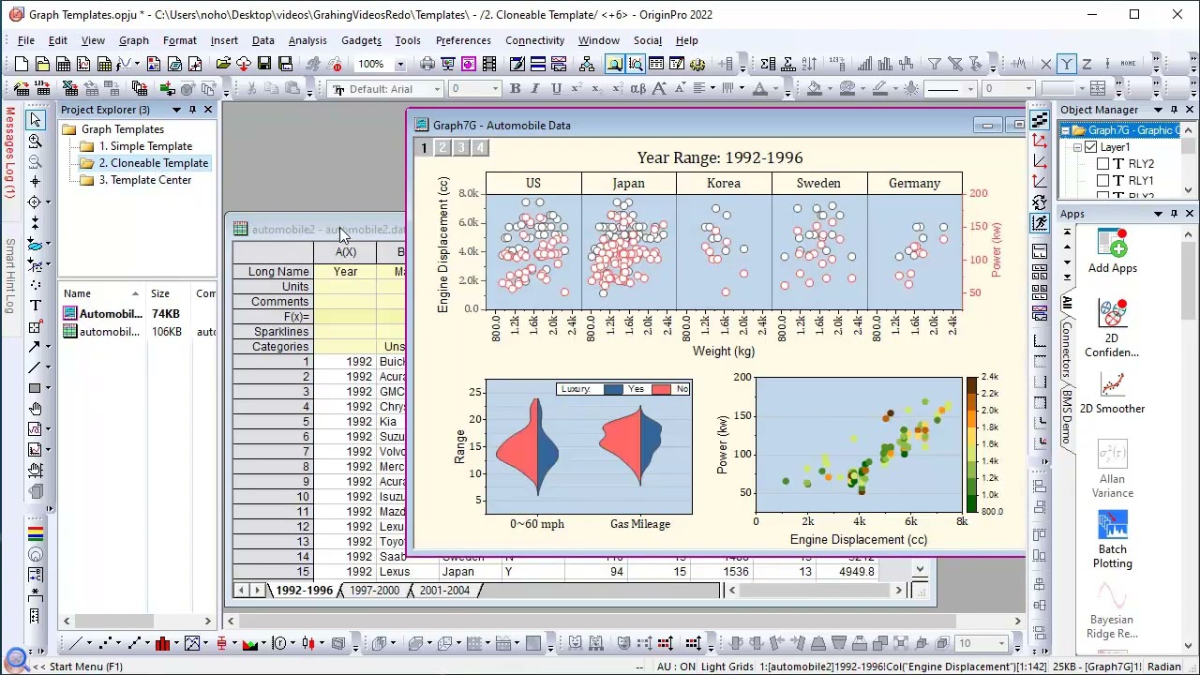This screenshot has height=675, width=1200.
Task: Open the Batch Plotting app
Action: 1112,540
